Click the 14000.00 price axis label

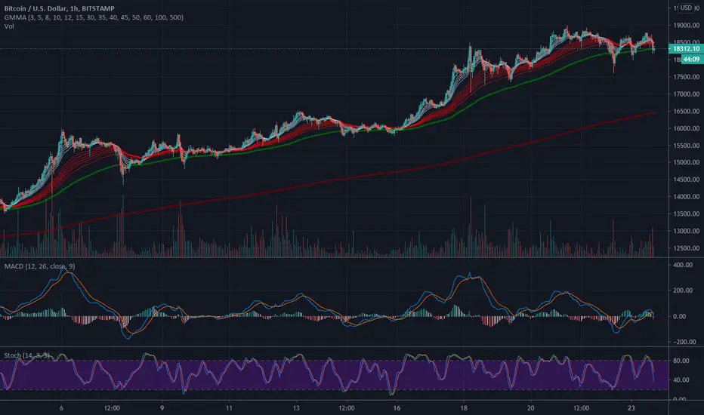click(x=686, y=196)
